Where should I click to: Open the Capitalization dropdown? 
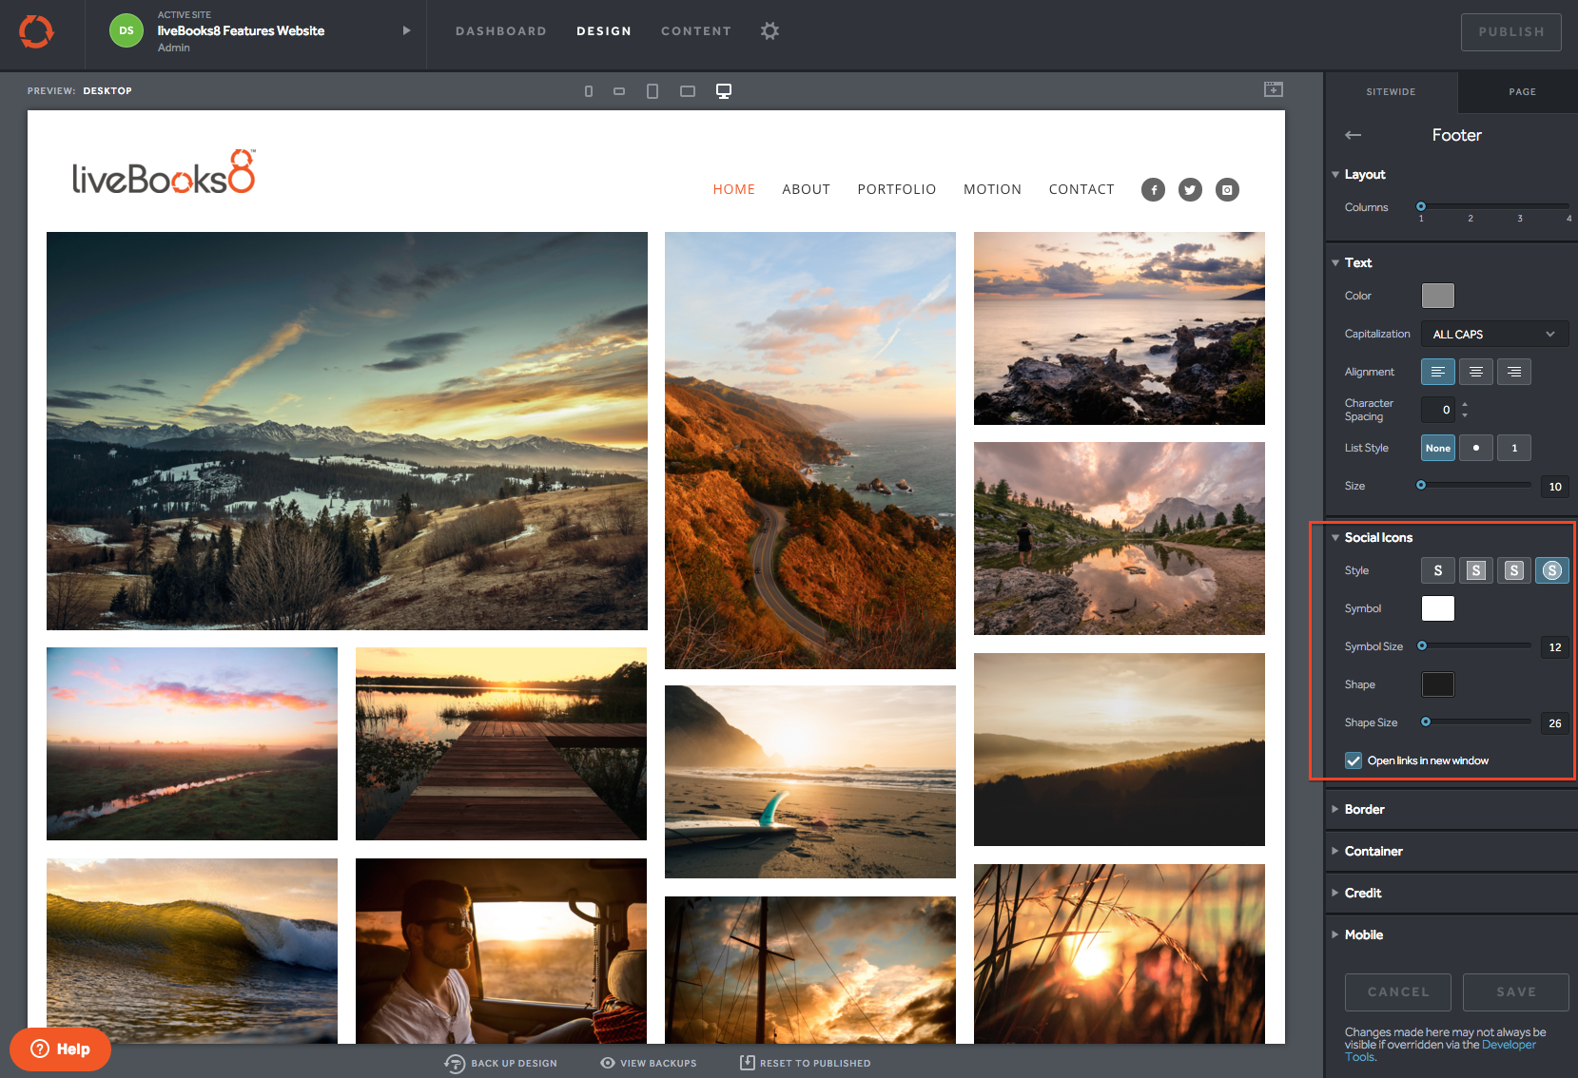[x=1493, y=335]
